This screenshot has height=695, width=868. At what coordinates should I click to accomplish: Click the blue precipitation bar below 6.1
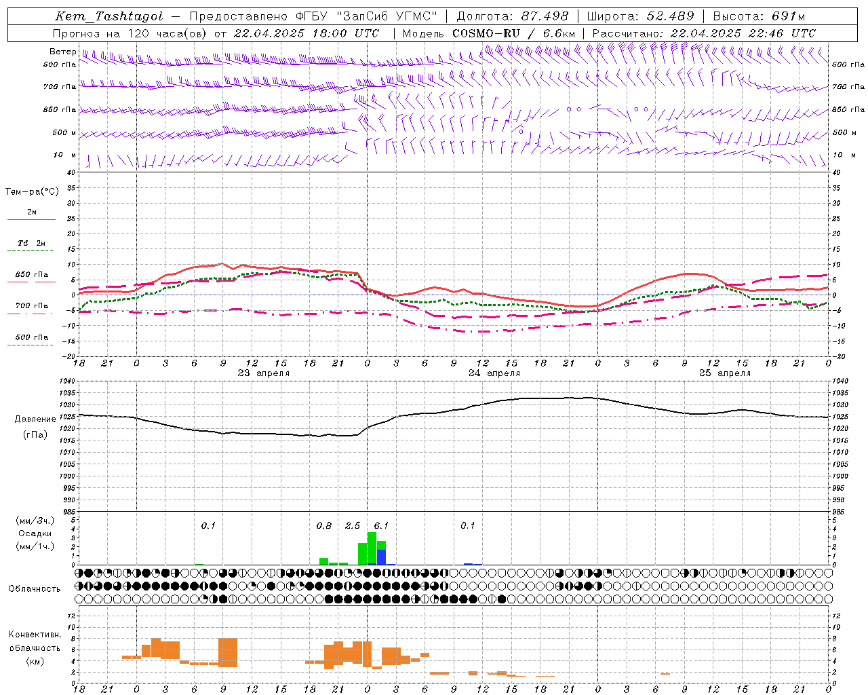pyautogui.click(x=381, y=557)
